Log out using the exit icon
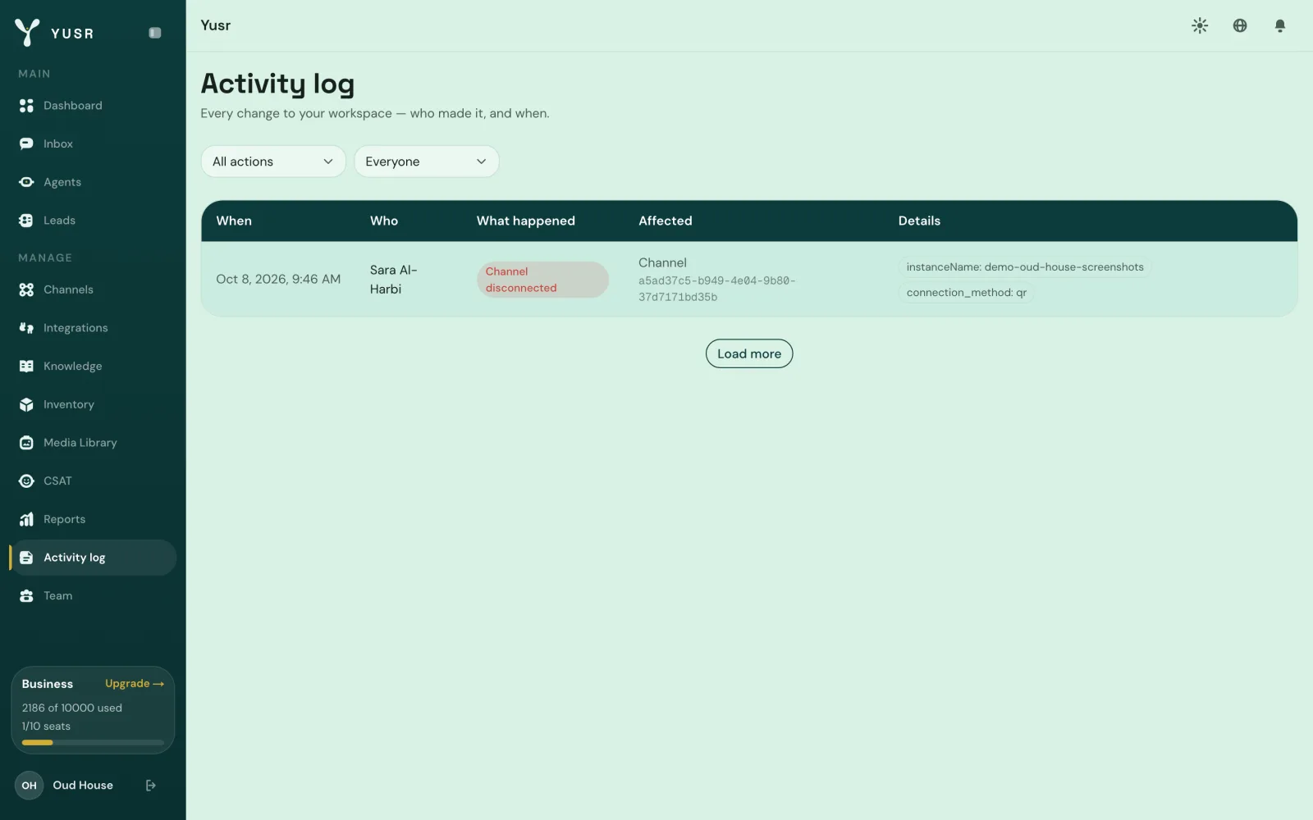Viewport: 1313px width, 820px height. click(150, 786)
